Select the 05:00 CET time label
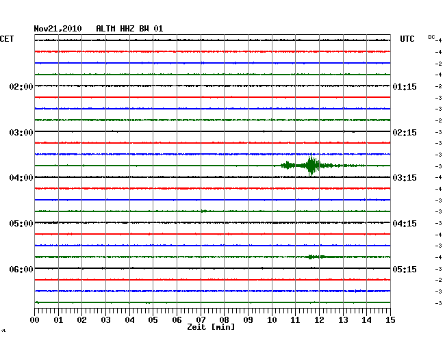 pos(21,224)
